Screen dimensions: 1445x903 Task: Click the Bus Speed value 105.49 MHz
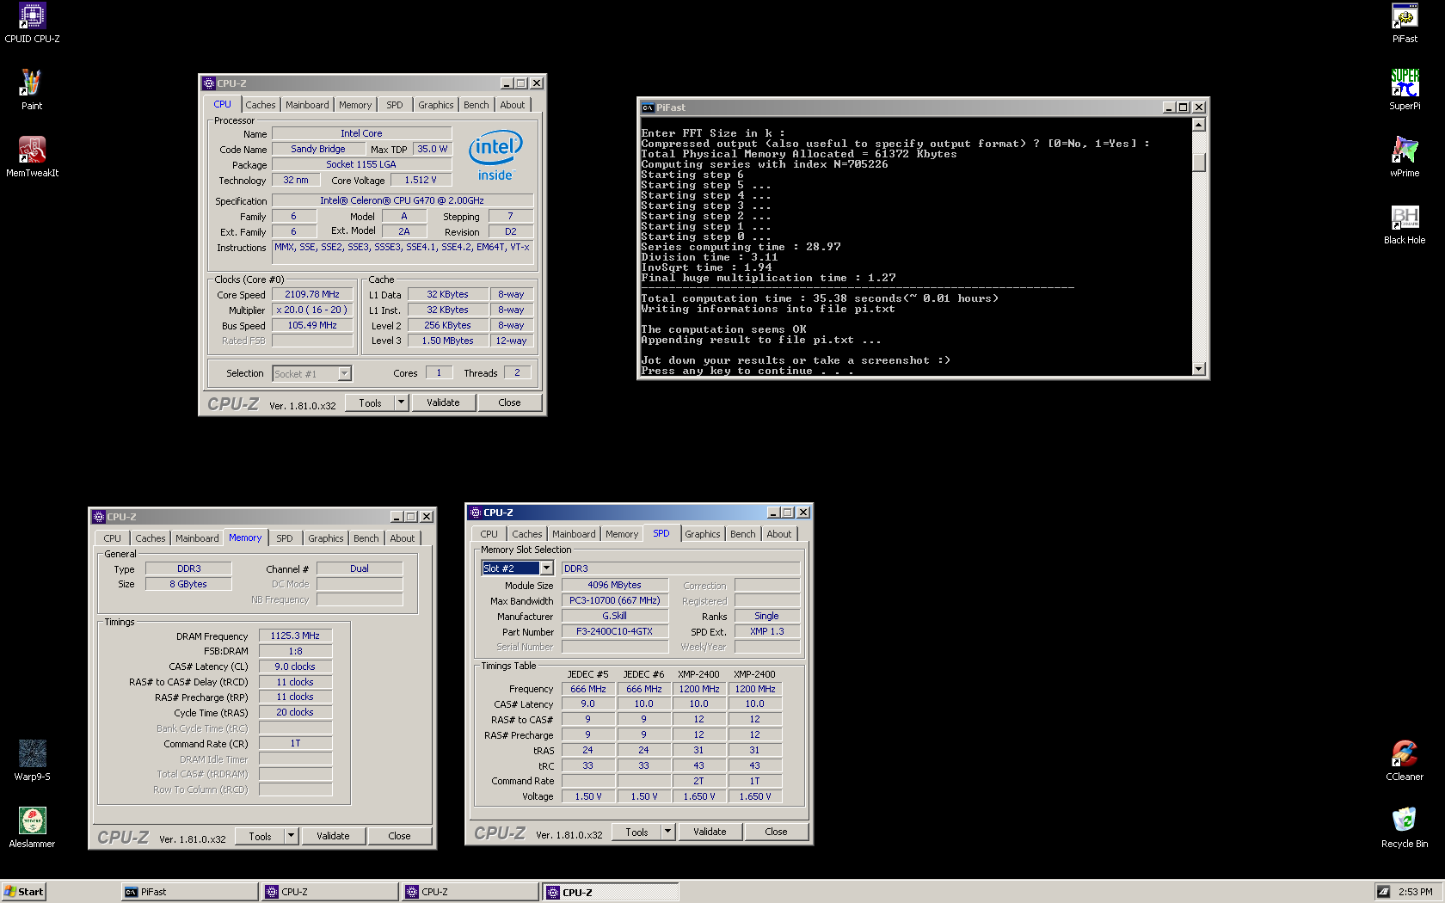(x=312, y=325)
